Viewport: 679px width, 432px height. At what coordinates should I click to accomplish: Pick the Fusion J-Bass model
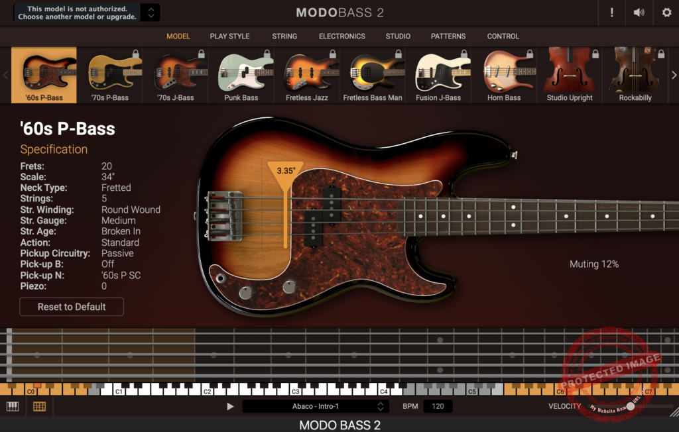438,75
